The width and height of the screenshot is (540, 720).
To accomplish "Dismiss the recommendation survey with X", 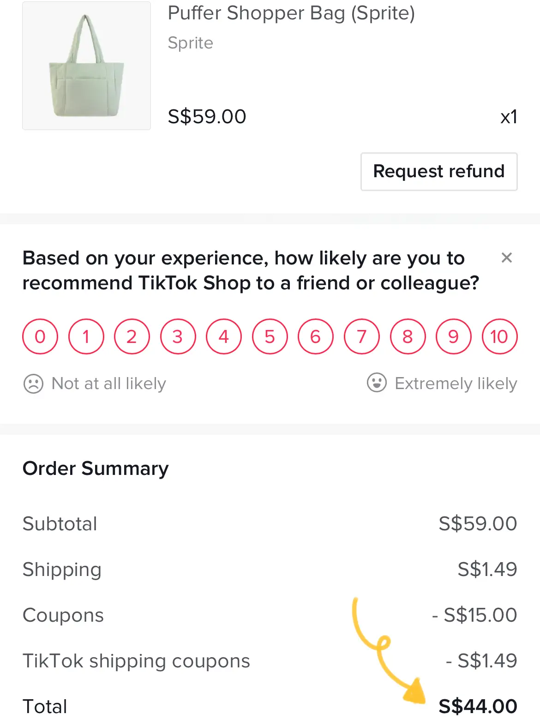I will [507, 258].
